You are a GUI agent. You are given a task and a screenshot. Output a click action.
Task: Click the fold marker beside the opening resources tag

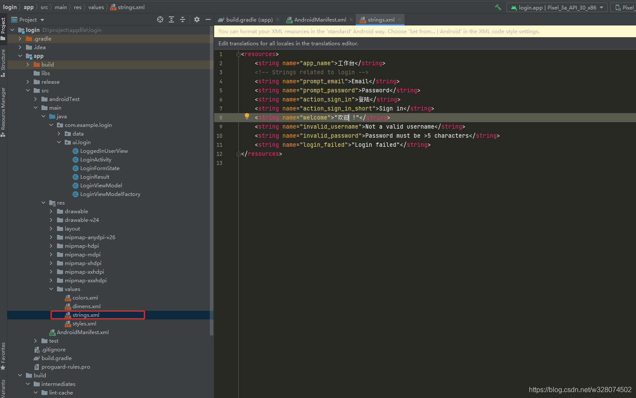[238, 54]
